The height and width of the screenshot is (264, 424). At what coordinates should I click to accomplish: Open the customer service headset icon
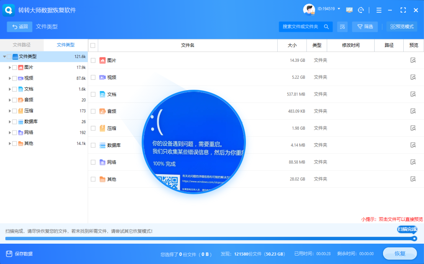(361, 10)
